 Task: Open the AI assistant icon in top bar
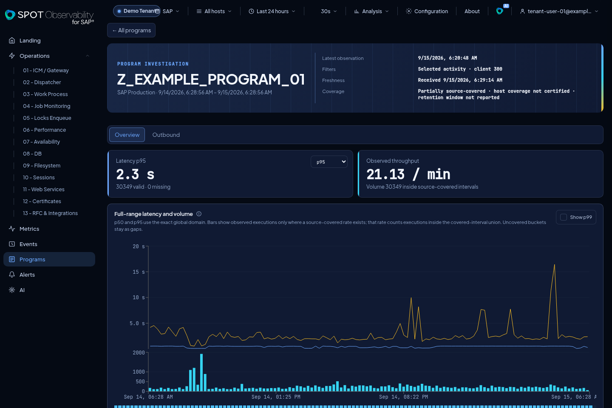(500, 11)
